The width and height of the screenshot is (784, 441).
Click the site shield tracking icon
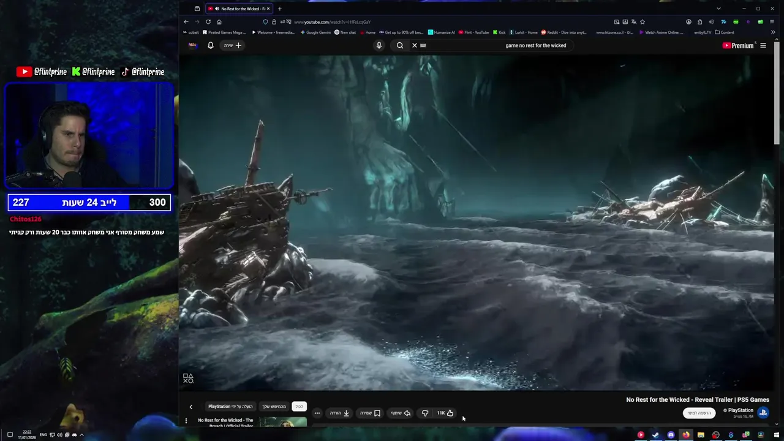point(265,22)
